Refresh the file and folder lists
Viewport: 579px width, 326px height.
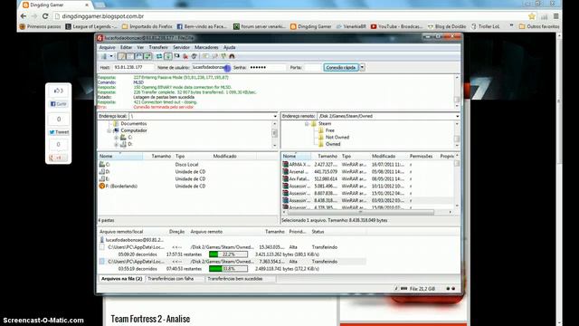(159, 56)
